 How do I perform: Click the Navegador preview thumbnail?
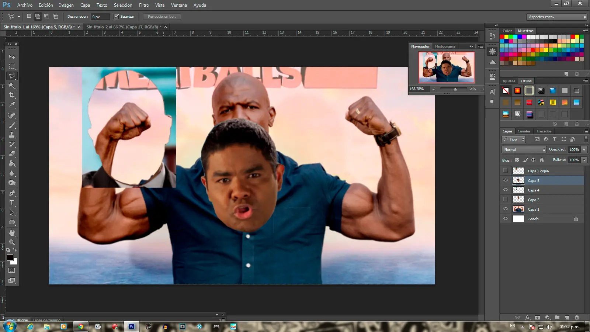446,67
